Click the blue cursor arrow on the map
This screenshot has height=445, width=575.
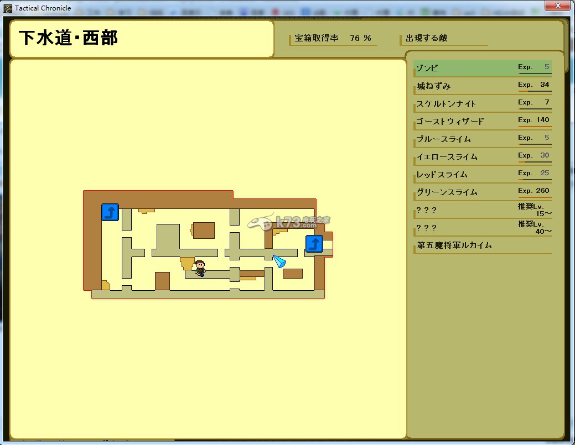click(x=278, y=260)
